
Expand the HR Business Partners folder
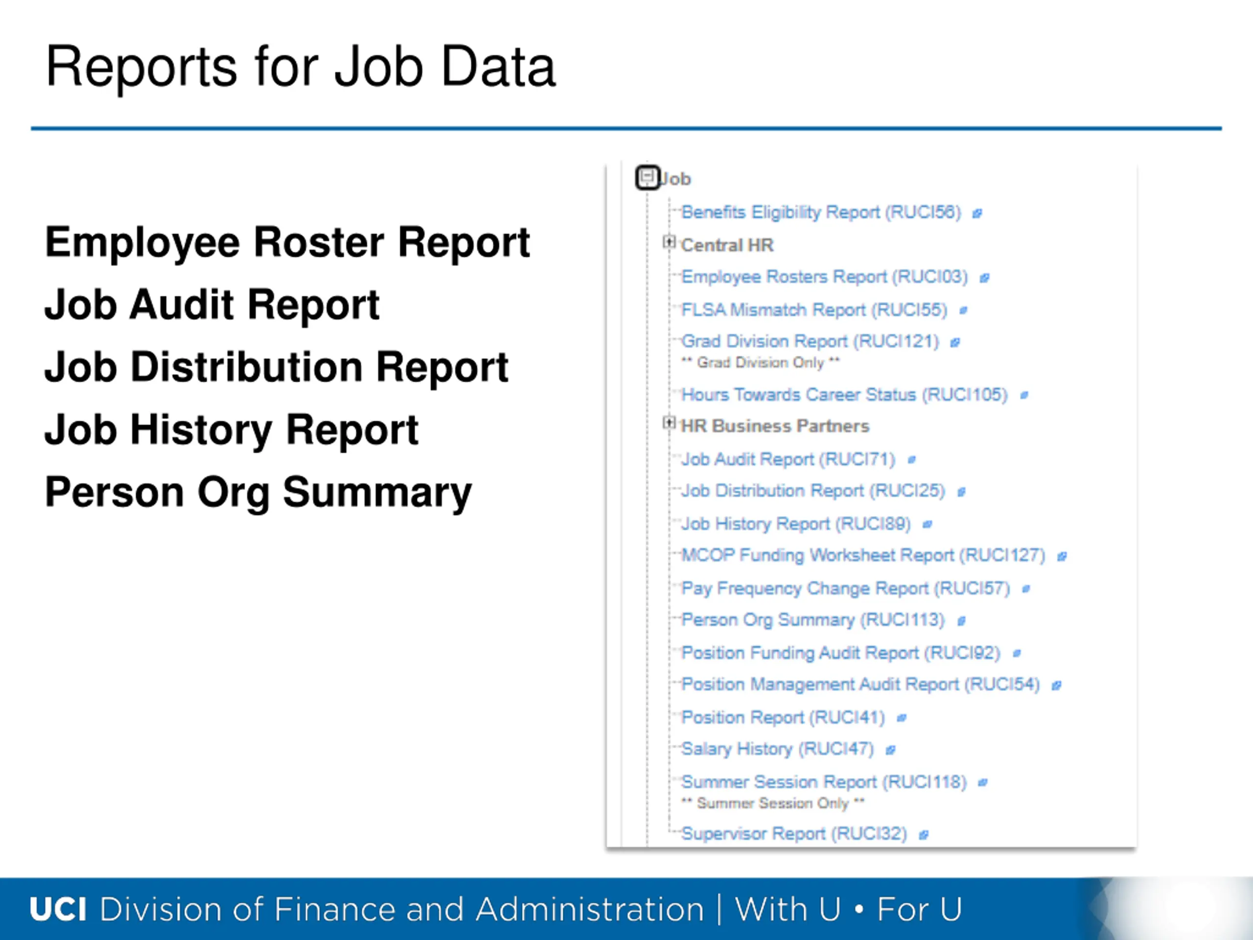[669, 423]
